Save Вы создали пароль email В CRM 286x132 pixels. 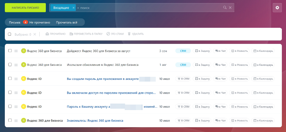click(183, 79)
